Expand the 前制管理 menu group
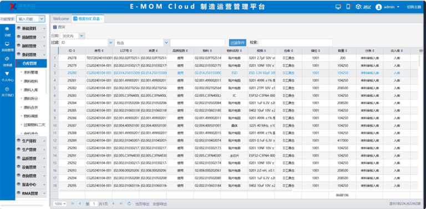Screen dimensions: 426x209 [31, 37]
